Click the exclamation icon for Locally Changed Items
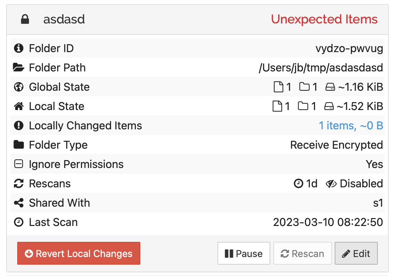The width and height of the screenshot is (395, 276). (18, 126)
